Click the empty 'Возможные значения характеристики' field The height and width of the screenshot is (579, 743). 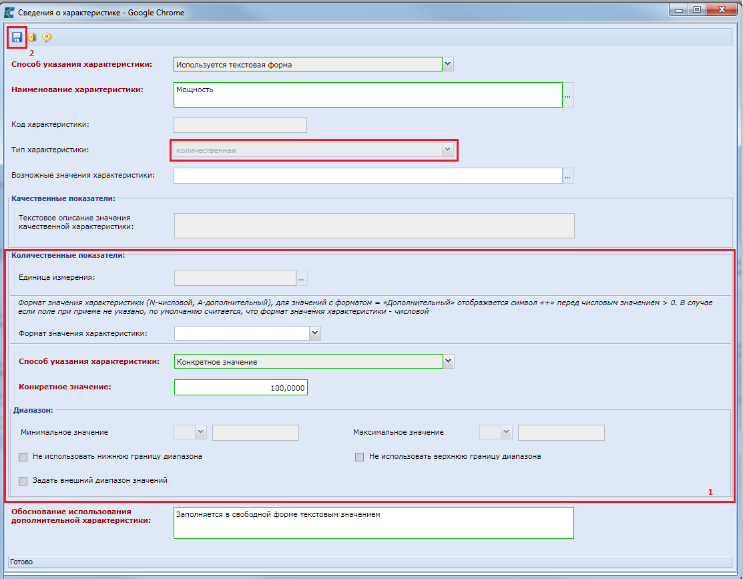pos(367,176)
